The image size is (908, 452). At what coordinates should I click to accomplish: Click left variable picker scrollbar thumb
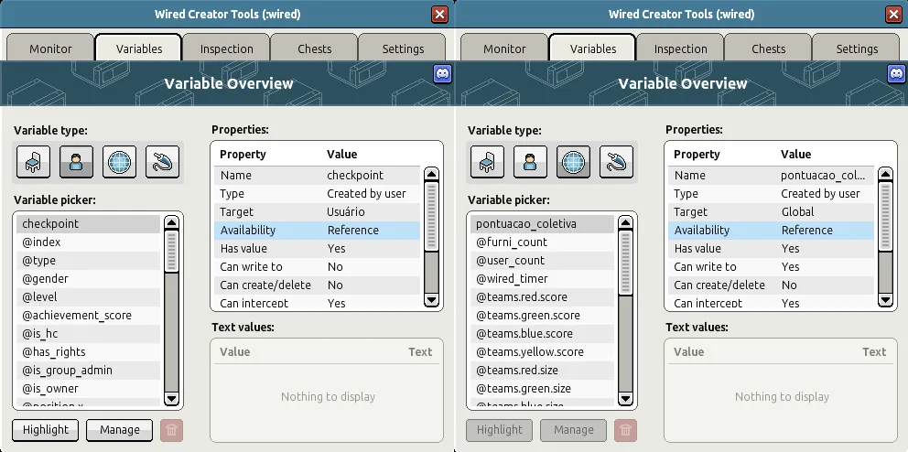(171, 251)
